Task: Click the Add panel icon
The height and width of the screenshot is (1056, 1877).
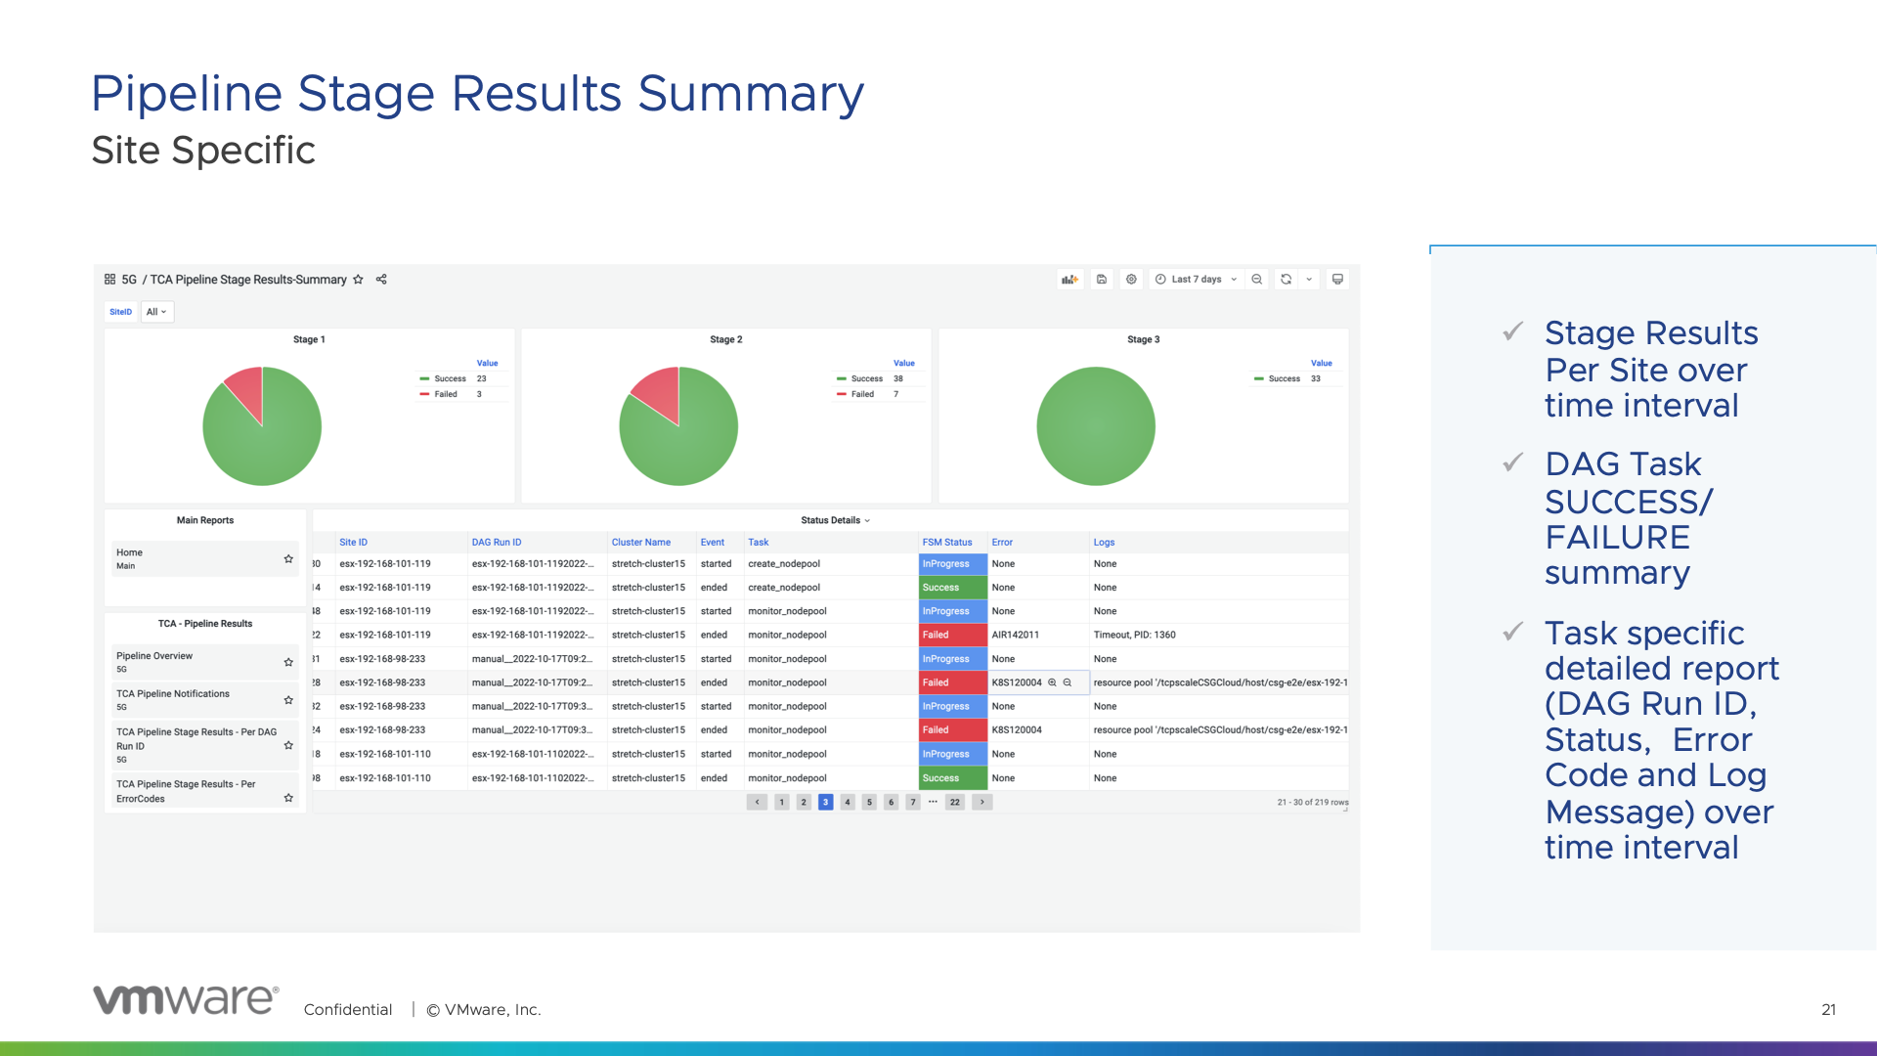Action: click(1069, 280)
